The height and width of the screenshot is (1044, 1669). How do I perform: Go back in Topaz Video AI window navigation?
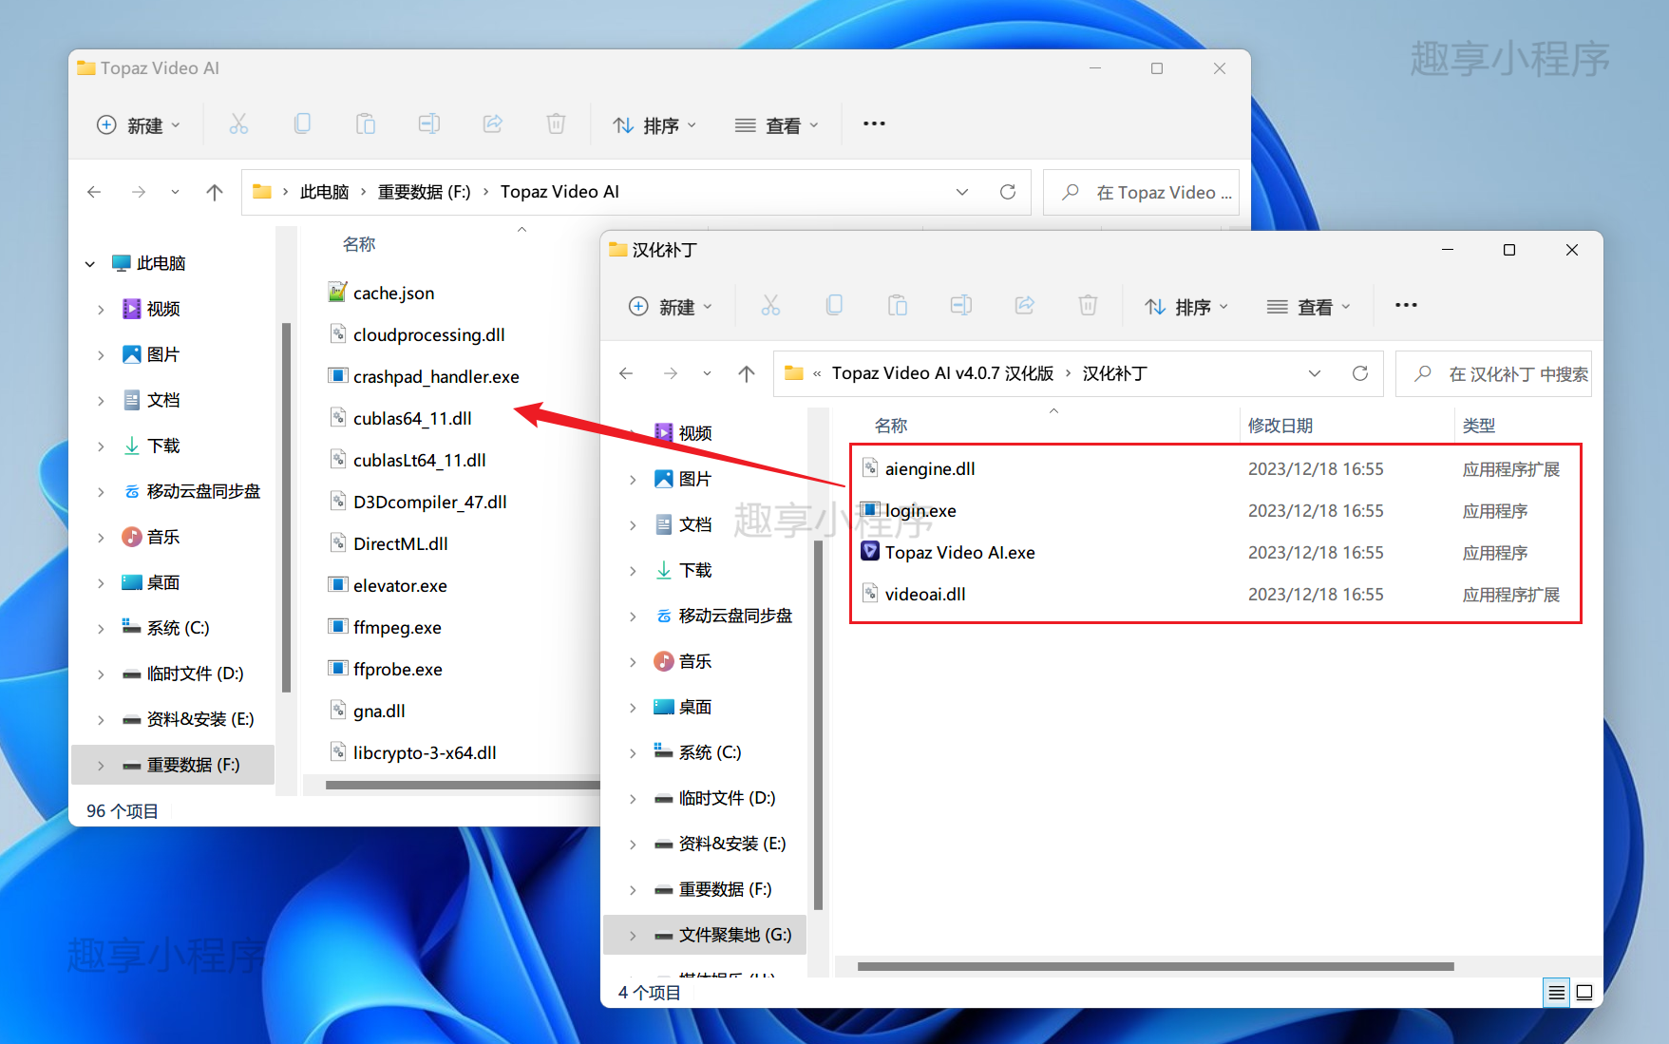click(x=94, y=192)
